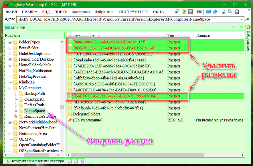Sort by the Данные column header
Image resolution: width=253 pixels, height=166 pixels.
(x=220, y=35)
